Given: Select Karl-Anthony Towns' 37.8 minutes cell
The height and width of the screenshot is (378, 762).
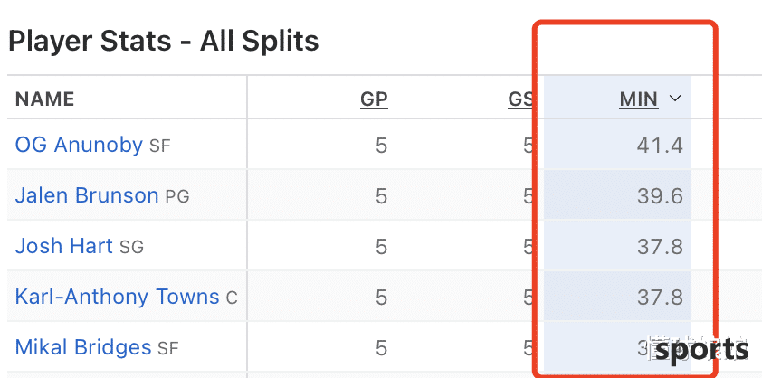Looking at the screenshot, I should [617, 297].
